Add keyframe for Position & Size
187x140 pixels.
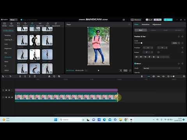(x=182, y=37)
